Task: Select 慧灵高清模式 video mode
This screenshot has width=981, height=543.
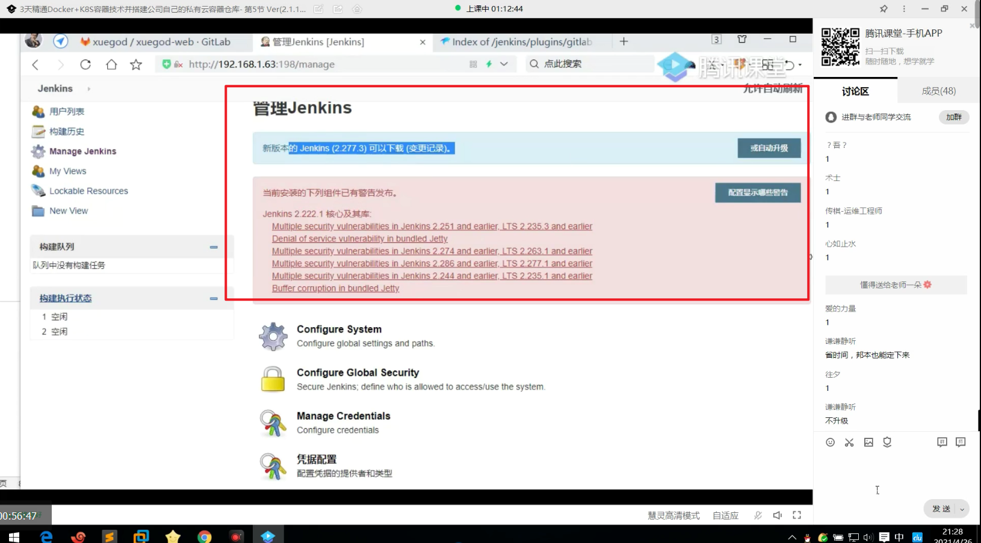Action: point(673,515)
